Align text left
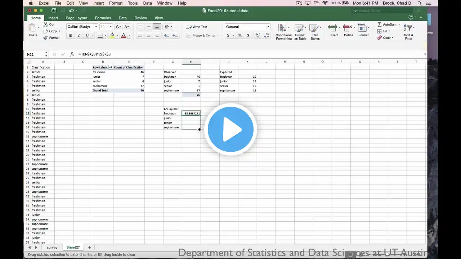 [x=140, y=35]
